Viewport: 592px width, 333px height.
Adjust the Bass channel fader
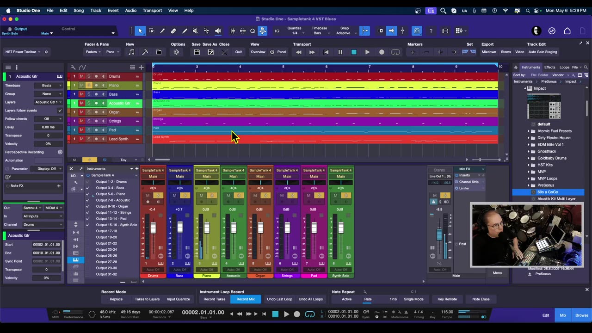coord(180,227)
